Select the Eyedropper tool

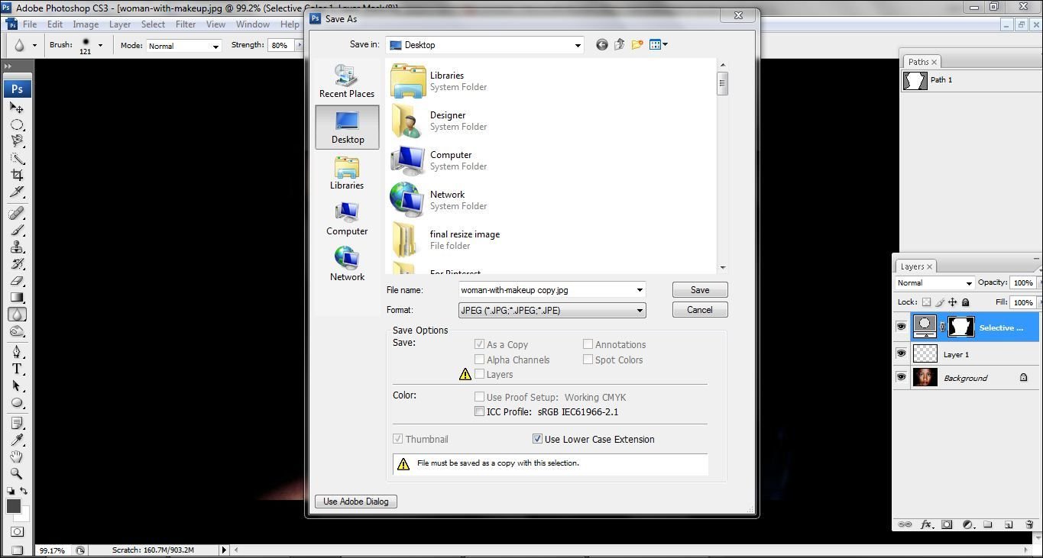[17, 440]
